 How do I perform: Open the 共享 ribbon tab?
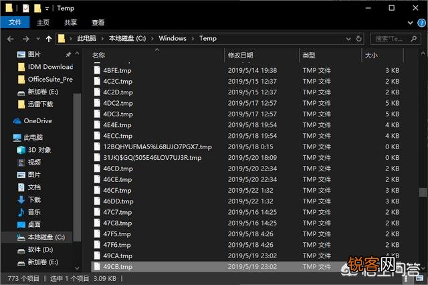pyautogui.click(x=70, y=22)
